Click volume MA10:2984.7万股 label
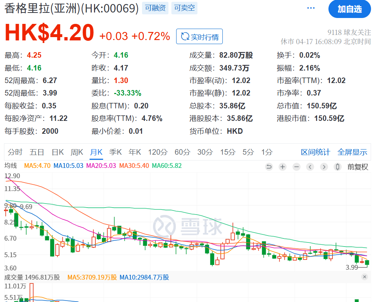Screen dimensions: 378x302 (x=144, y=277)
